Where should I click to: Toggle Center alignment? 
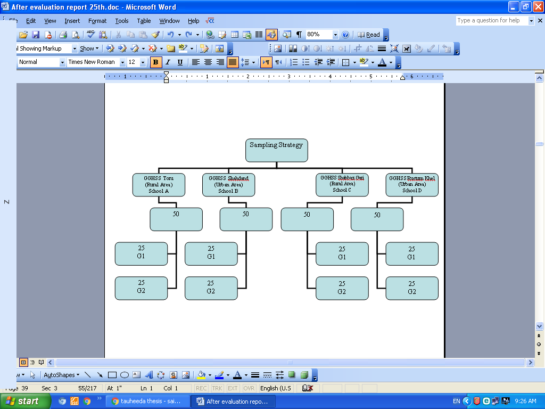(208, 62)
